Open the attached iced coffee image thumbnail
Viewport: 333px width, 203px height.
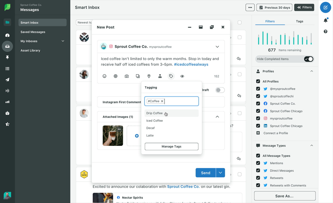coord(113,136)
